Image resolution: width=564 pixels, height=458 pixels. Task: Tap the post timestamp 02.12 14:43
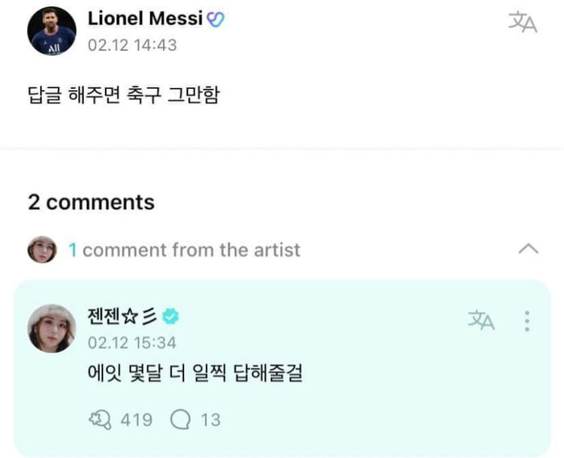click(x=132, y=45)
